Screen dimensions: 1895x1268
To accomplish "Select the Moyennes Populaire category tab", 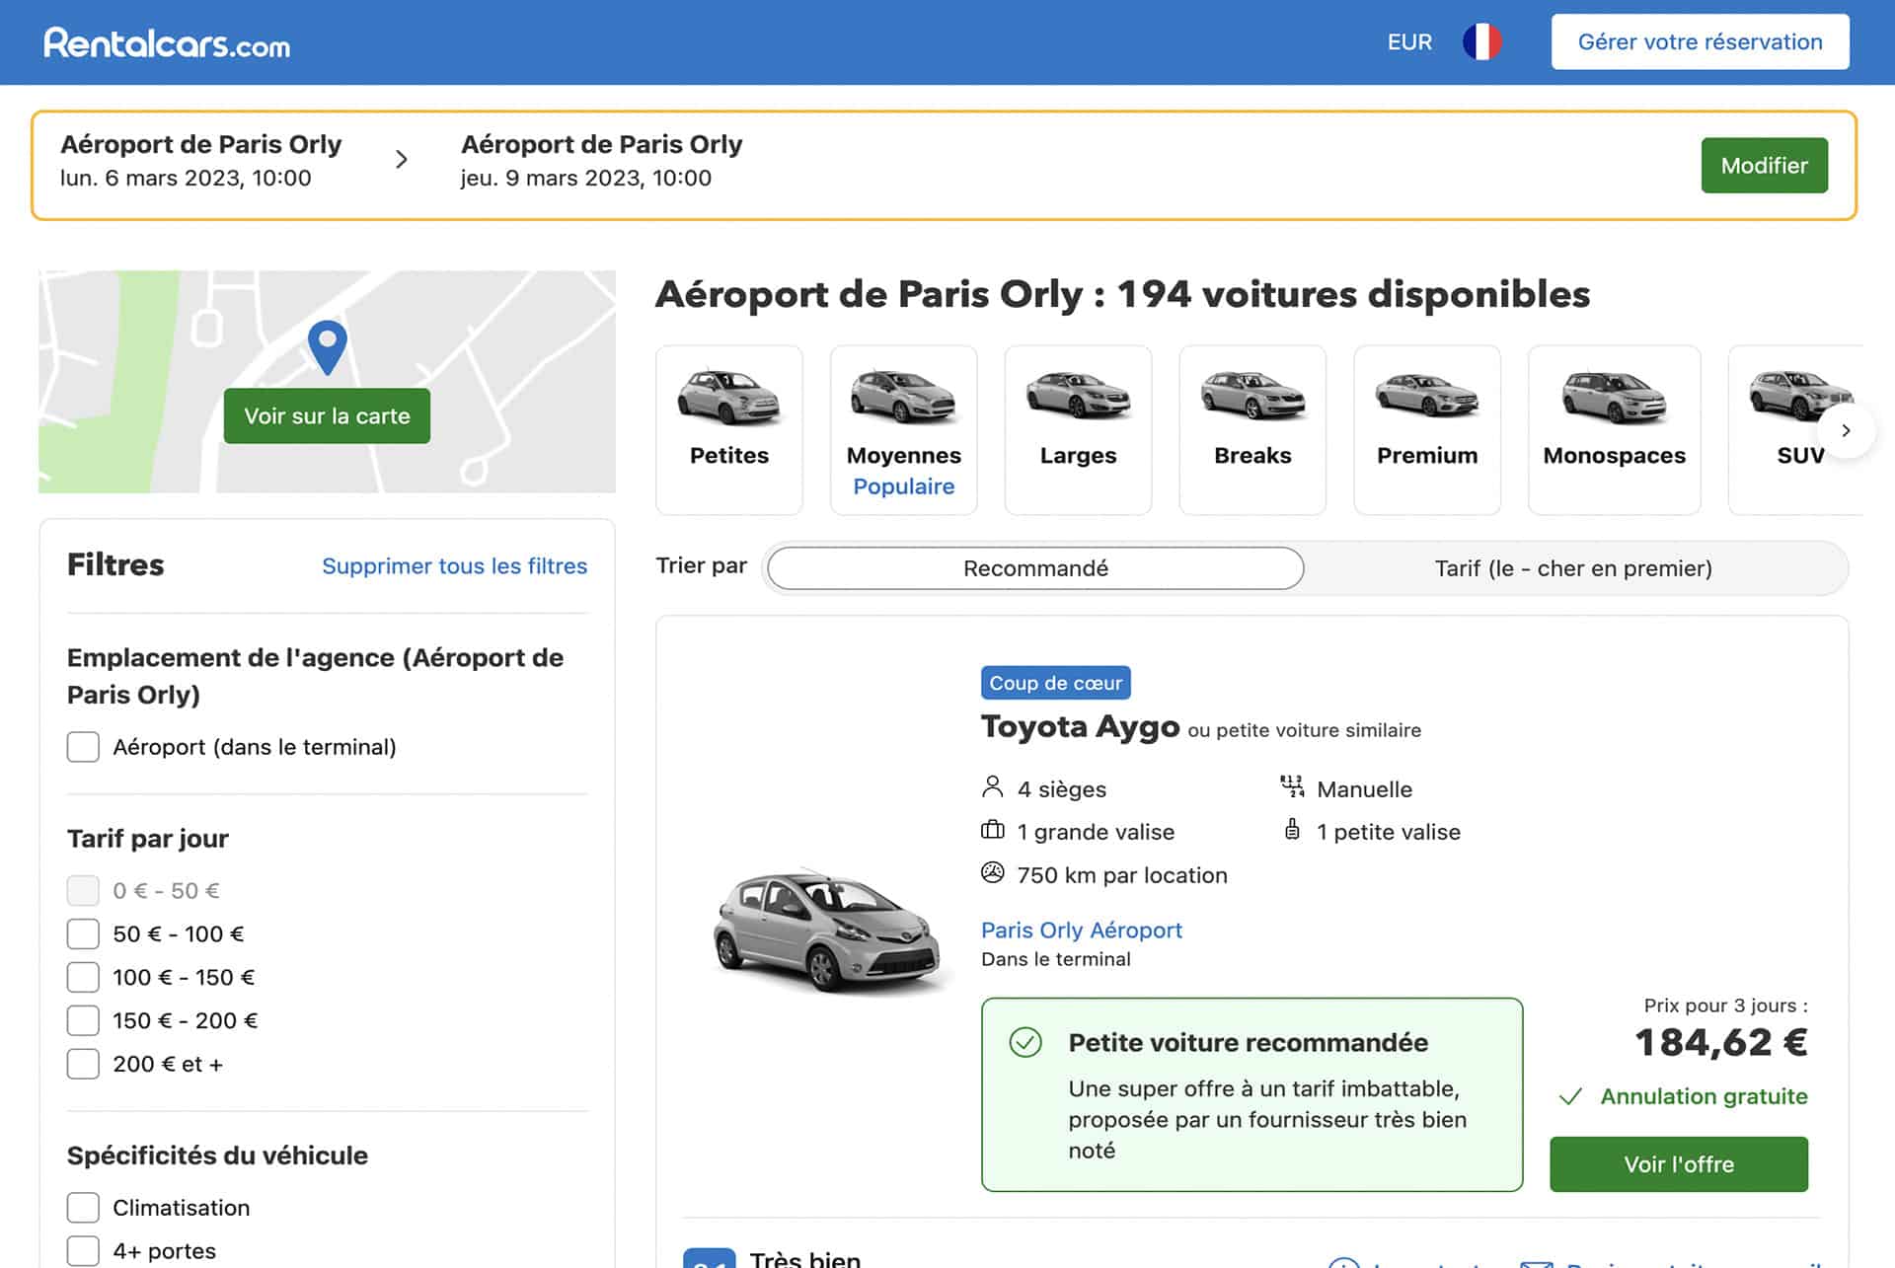I will 903,430.
